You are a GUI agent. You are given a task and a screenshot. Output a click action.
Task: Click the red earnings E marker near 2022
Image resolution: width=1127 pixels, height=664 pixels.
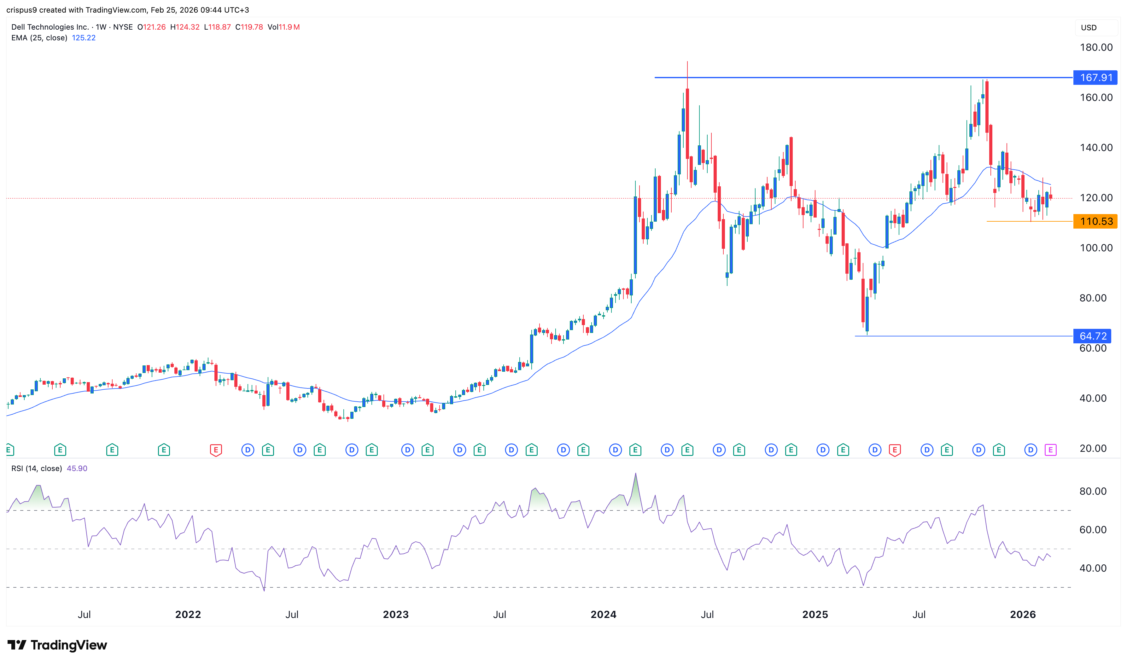tap(216, 450)
